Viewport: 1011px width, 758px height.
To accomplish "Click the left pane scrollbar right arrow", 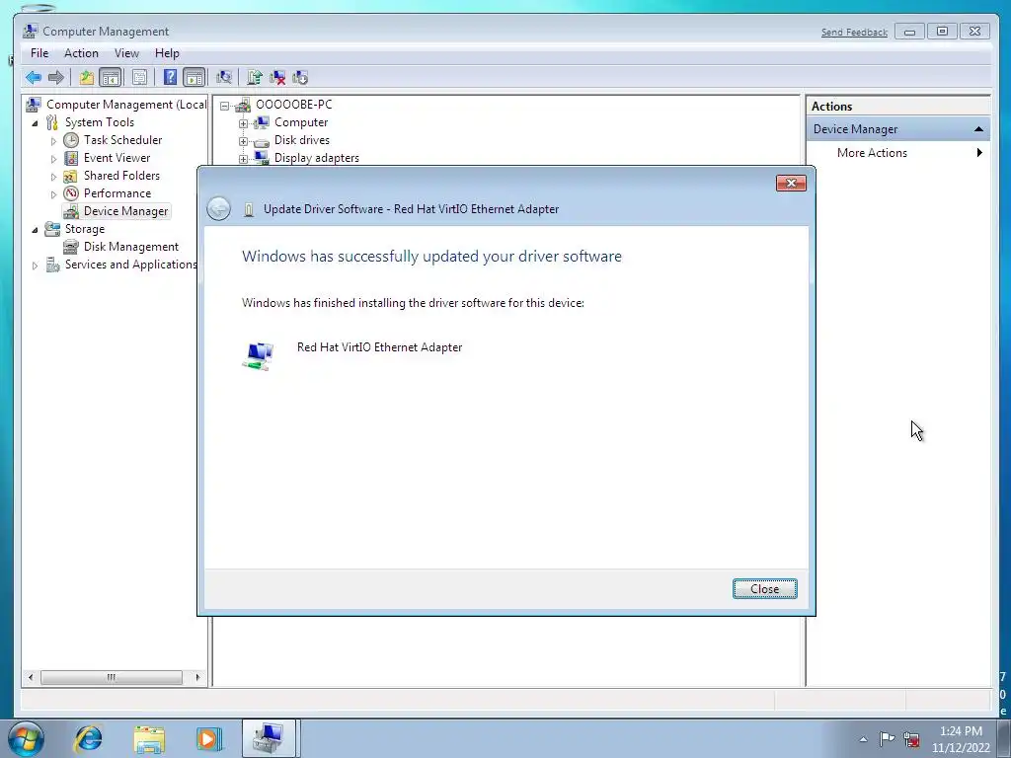I will [x=197, y=677].
